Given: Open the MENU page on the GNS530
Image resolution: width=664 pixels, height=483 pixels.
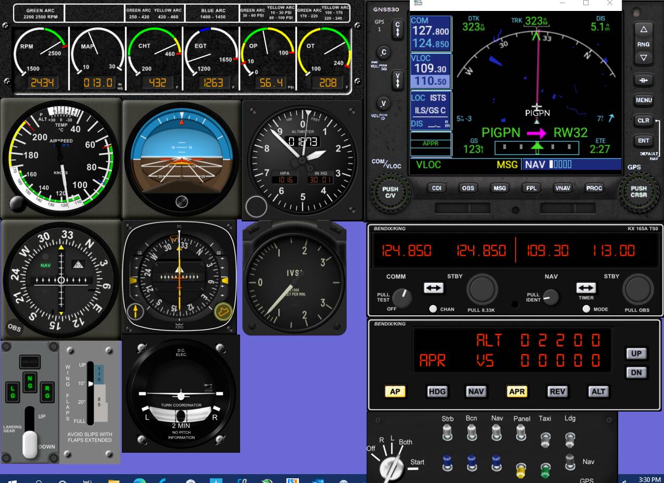Looking at the screenshot, I should 643,100.
